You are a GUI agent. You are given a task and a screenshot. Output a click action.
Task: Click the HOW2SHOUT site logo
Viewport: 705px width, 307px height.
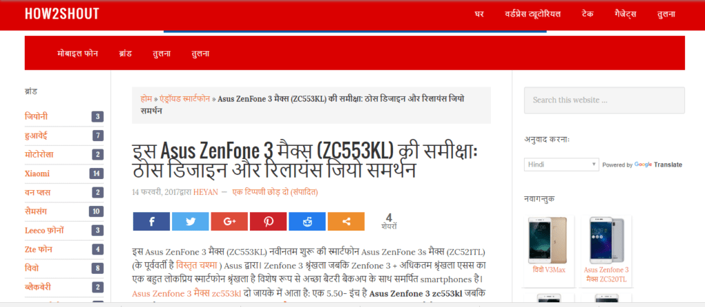62,14
